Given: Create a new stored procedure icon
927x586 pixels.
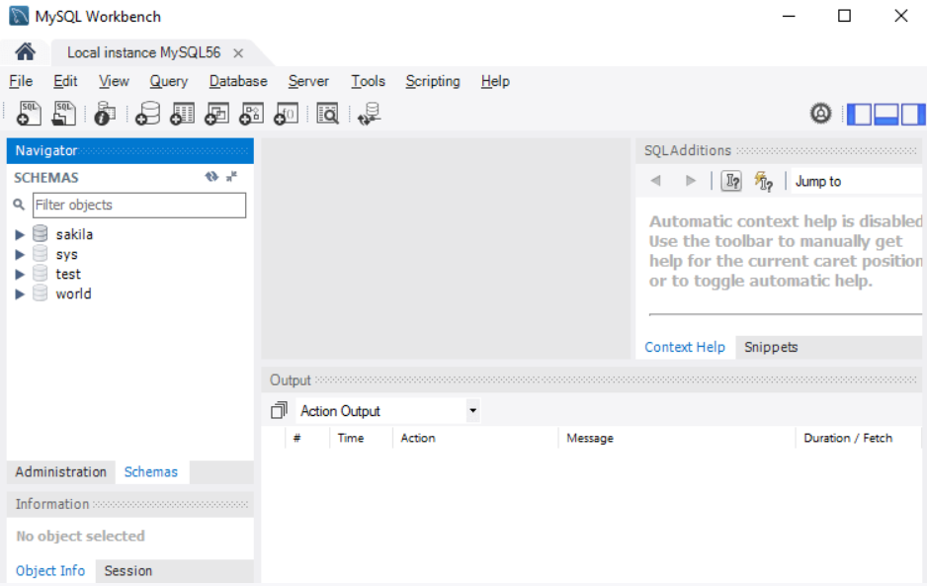Looking at the screenshot, I should tap(251, 113).
